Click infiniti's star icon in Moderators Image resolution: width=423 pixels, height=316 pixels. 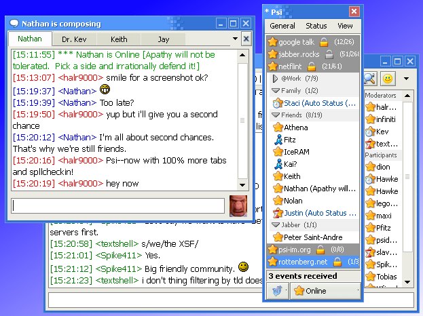[x=371, y=119]
